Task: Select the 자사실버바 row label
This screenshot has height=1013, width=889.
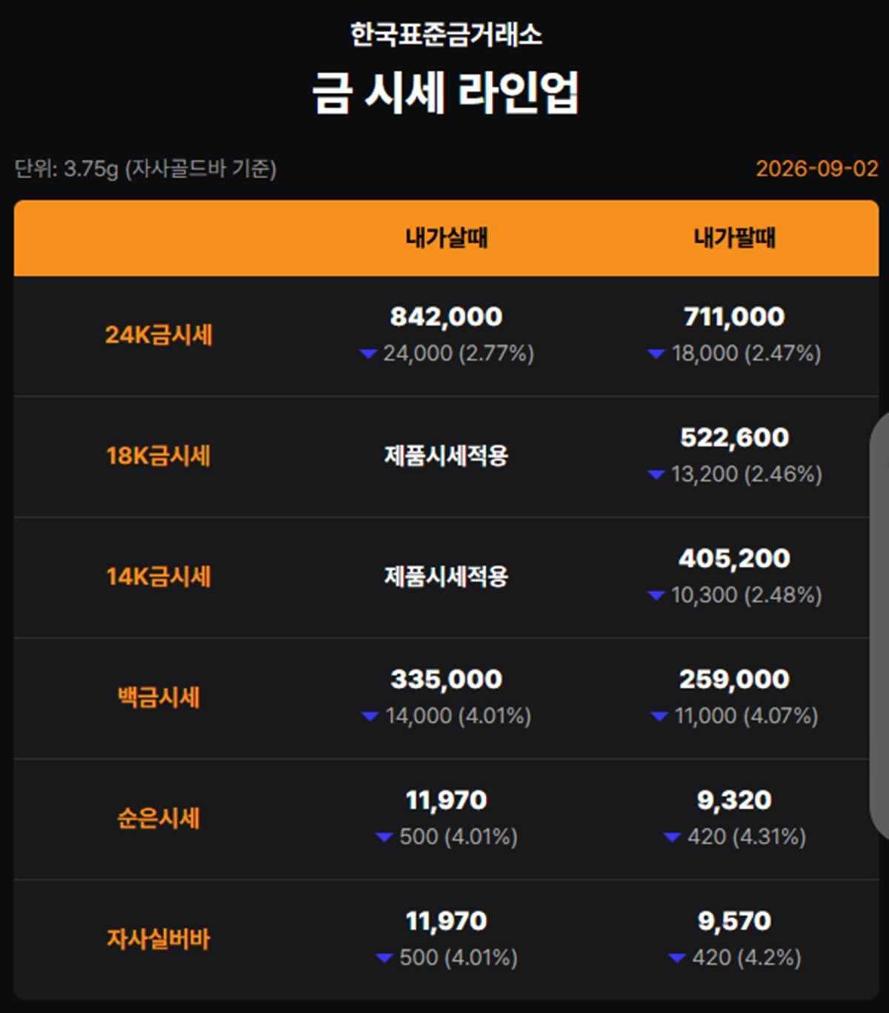Action: click(x=159, y=939)
